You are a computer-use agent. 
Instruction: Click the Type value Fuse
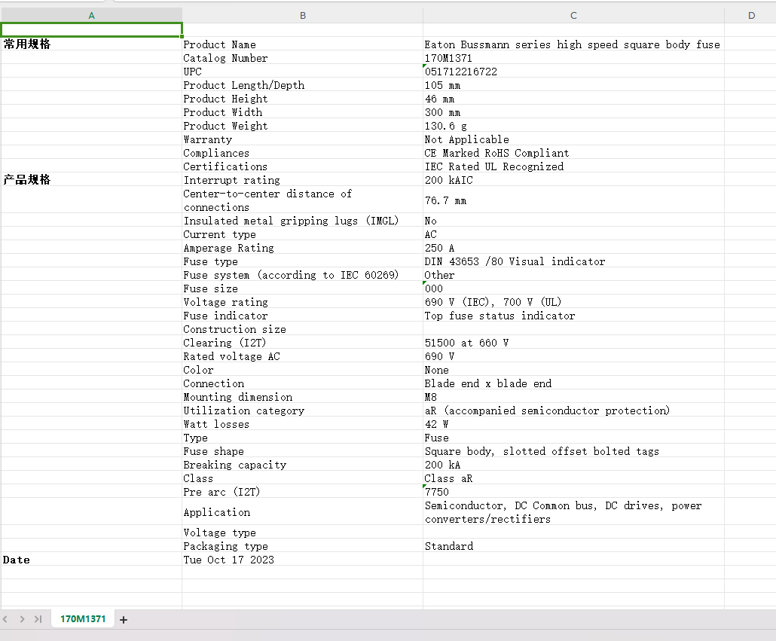(573, 437)
